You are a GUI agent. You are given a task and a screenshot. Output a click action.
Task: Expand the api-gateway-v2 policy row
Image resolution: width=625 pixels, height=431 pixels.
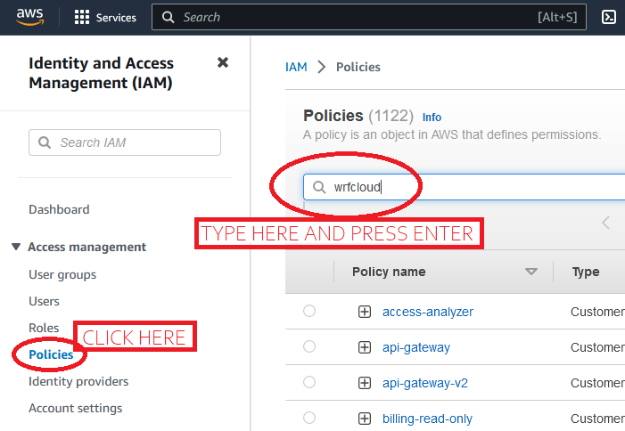365,383
